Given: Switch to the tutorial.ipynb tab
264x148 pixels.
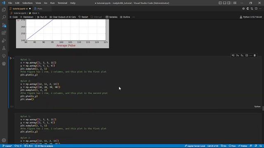Looking at the screenshot, I should 20,9.
